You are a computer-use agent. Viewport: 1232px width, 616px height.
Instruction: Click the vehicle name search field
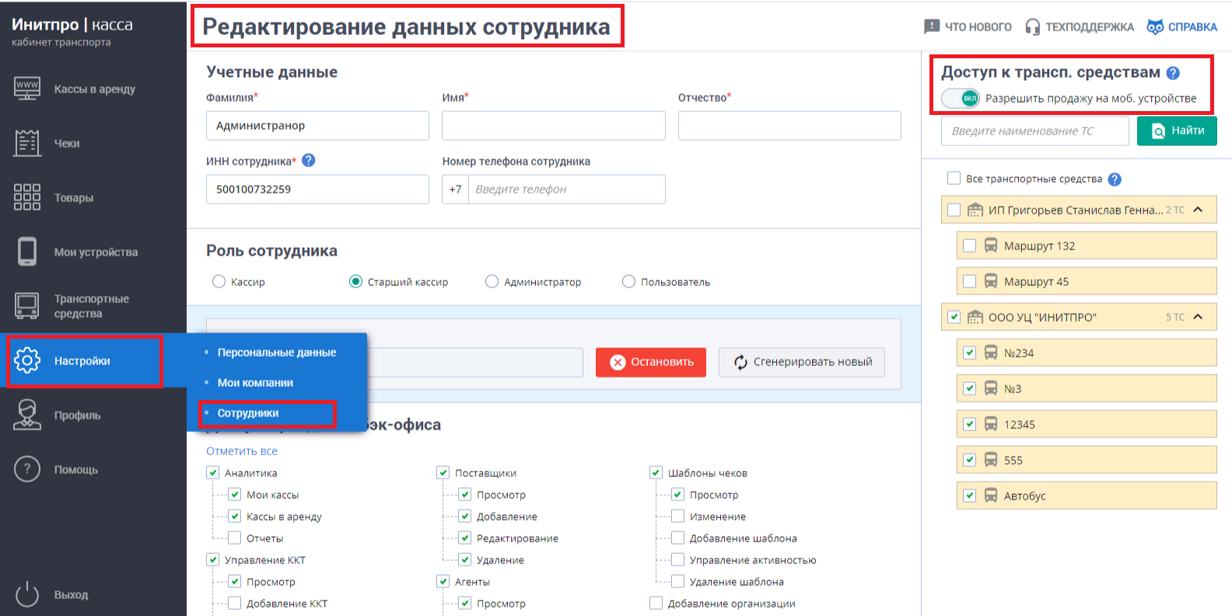click(x=1034, y=131)
